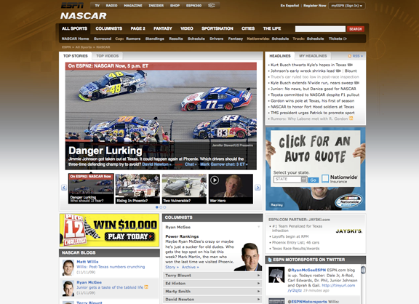Click the Twitter bird icon in header

tap(270, 260)
